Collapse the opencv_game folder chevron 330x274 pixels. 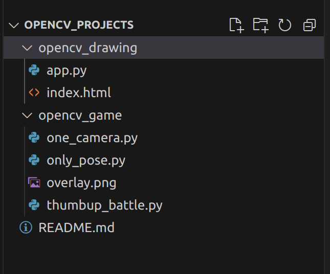(x=27, y=116)
